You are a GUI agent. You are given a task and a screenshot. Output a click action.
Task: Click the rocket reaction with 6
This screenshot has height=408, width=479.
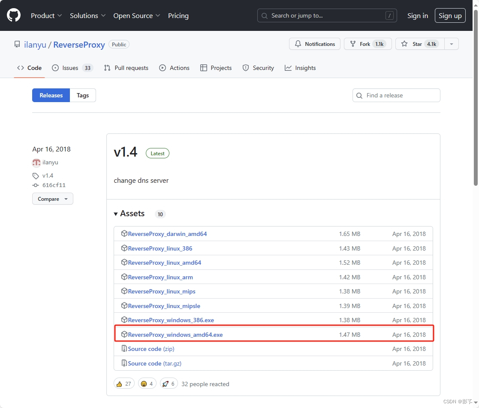point(169,384)
